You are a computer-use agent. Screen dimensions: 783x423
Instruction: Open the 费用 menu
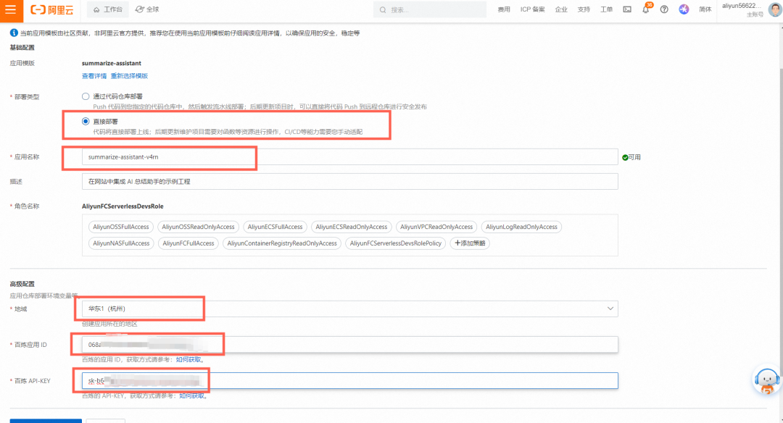point(504,9)
